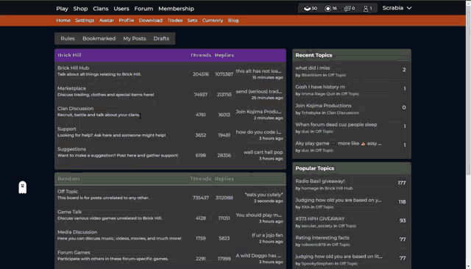Select the Bookmarked tab
Image resolution: width=471 pixels, height=269 pixels.
[99, 39]
